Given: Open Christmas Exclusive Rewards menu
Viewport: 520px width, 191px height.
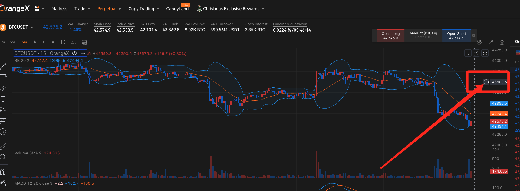Looking at the screenshot, I should tap(231, 9).
